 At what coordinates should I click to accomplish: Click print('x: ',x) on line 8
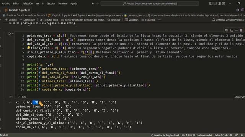tap(40, 65)
